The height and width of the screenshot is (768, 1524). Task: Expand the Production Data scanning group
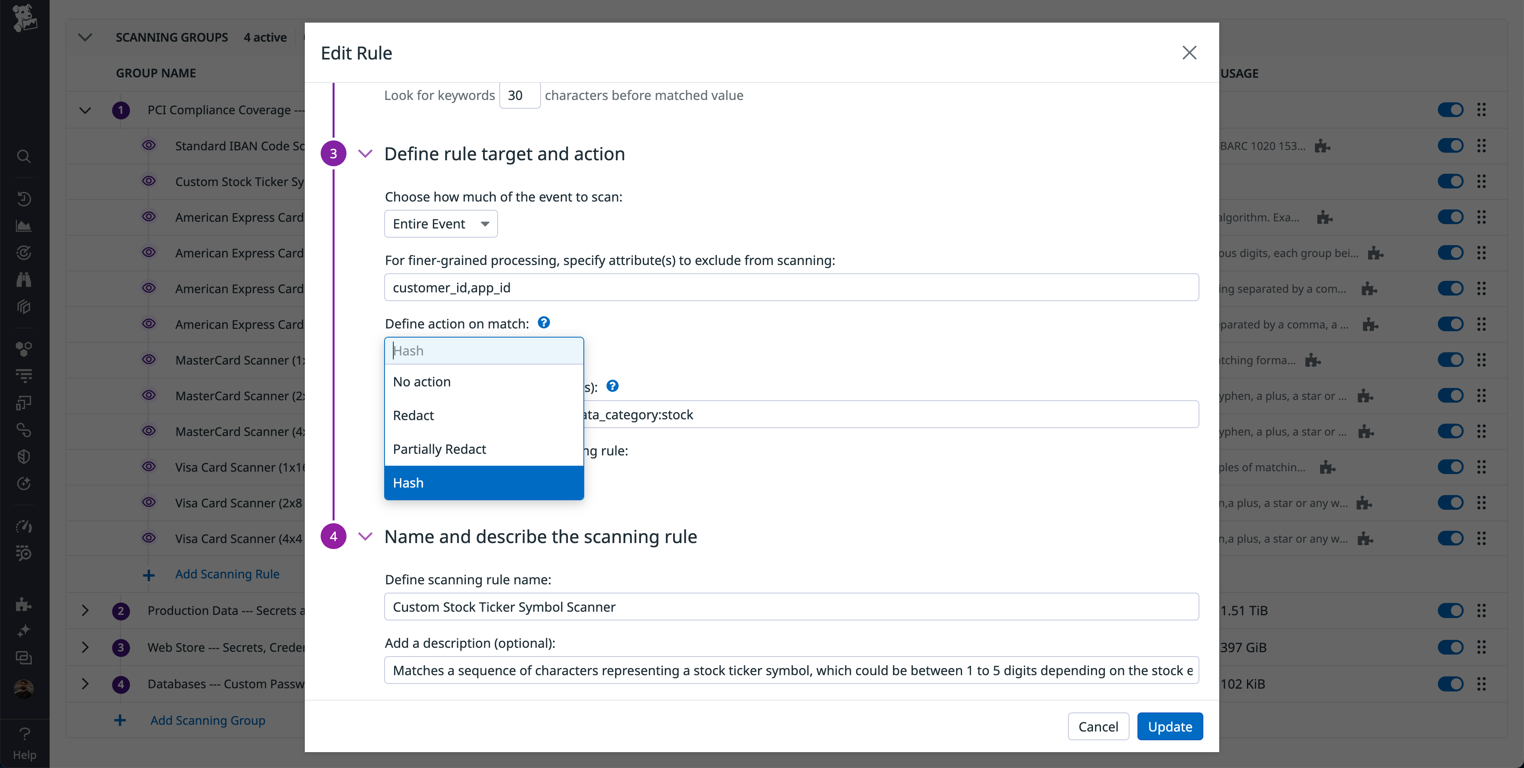coord(85,611)
